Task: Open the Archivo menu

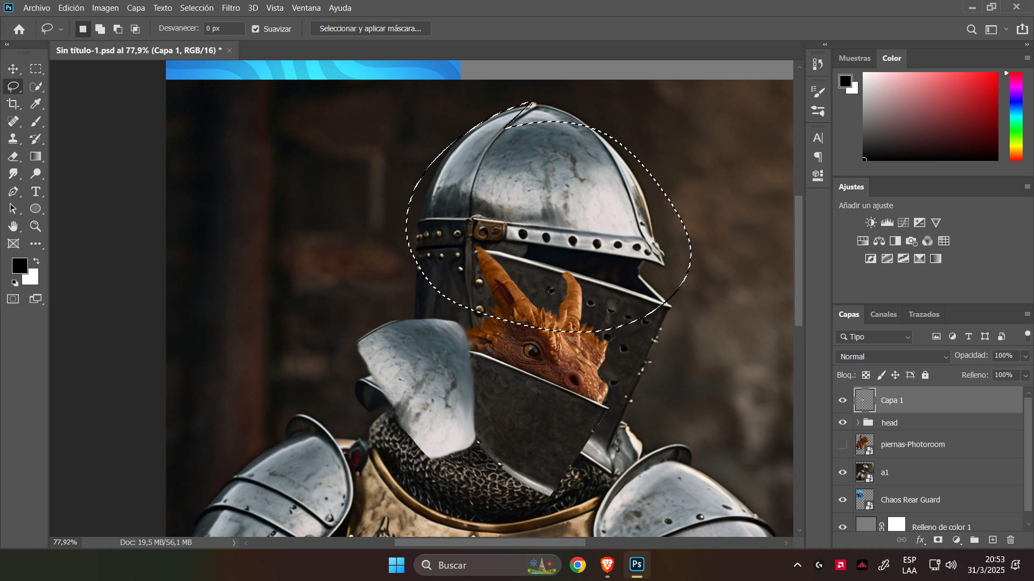Action: (37, 8)
